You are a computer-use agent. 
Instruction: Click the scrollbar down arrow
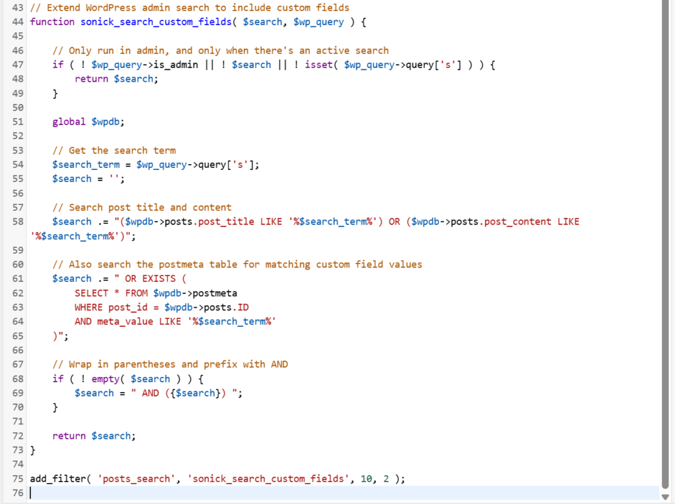[665, 497]
